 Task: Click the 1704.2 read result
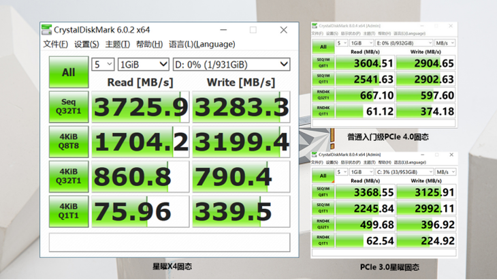(x=140, y=142)
